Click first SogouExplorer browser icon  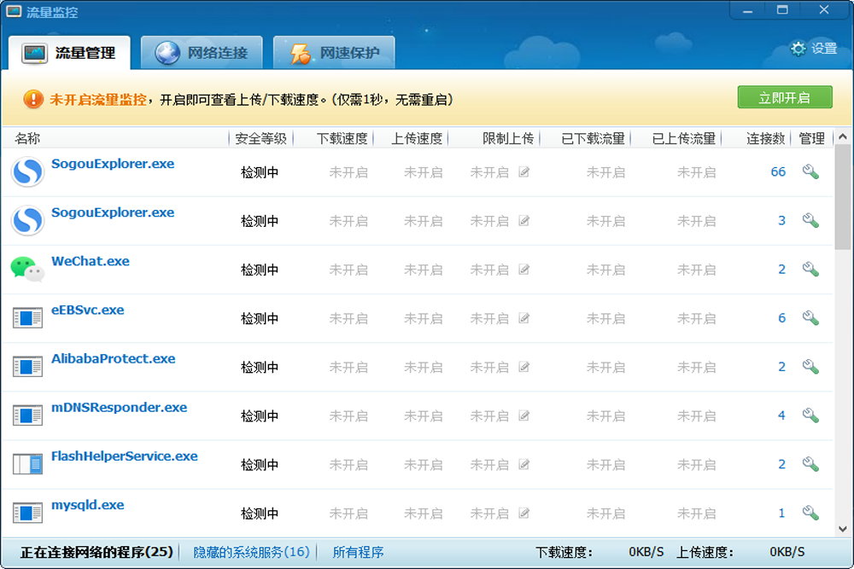27,172
